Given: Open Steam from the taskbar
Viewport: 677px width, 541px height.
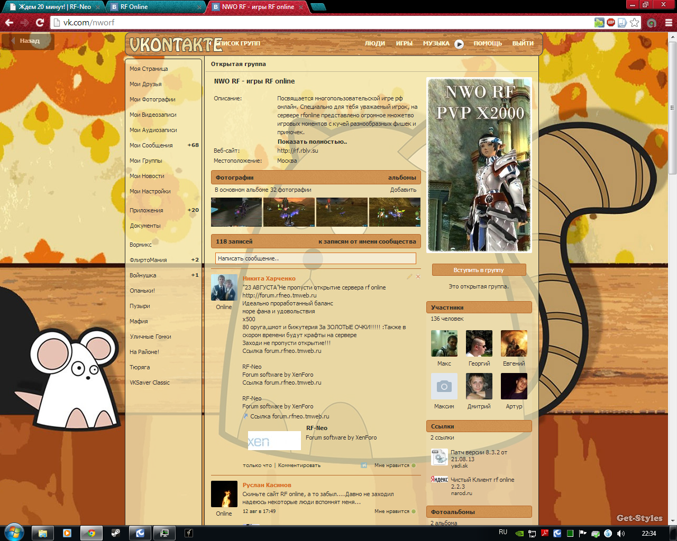Looking at the screenshot, I should (116, 533).
